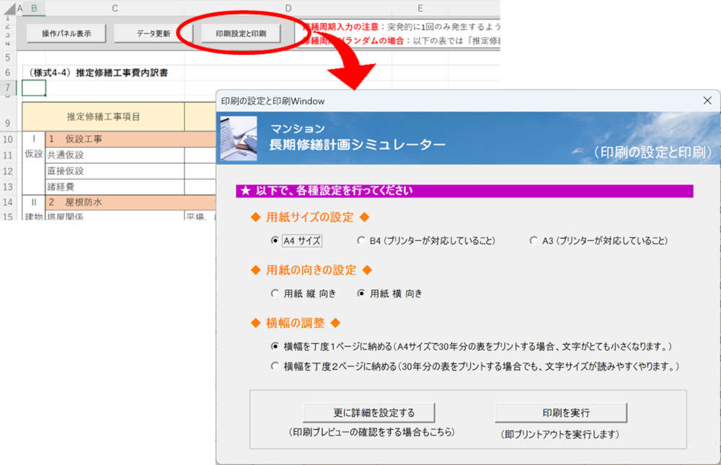721x465 pixels.
Task: Click 更に詳細を設定する button
Action: pos(368,413)
